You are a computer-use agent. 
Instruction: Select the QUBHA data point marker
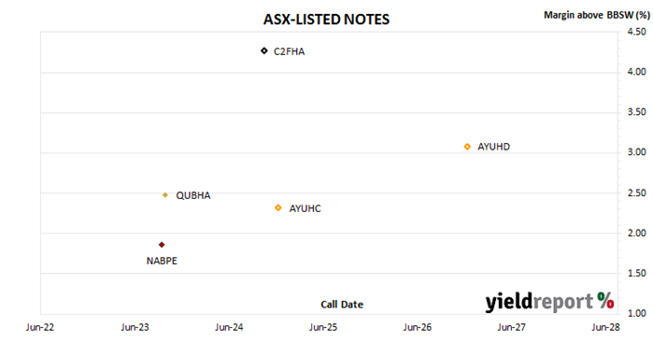(165, 195)
